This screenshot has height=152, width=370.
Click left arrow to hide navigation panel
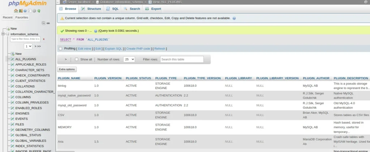(58, 2)
